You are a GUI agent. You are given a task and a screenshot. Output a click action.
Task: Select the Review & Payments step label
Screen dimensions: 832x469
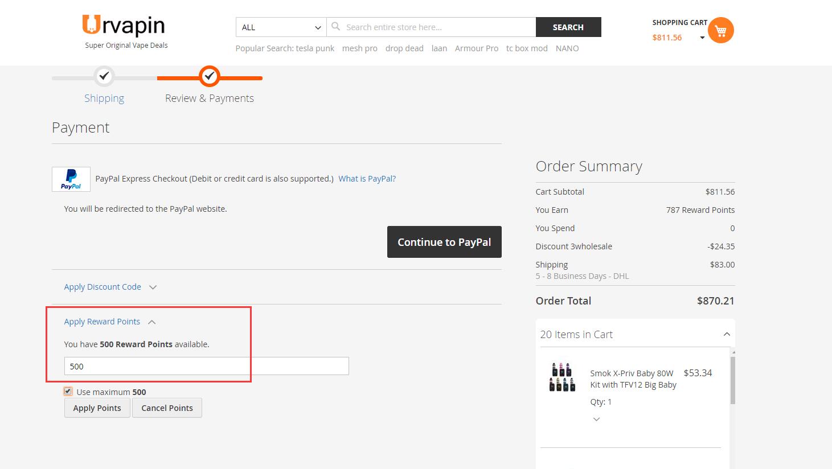click(x=210, y=98)
